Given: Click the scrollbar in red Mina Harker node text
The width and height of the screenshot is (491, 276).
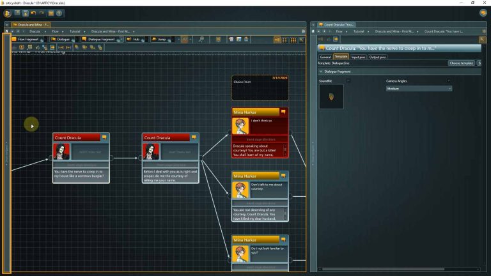Looking at the screenshot, I should click(285, 150).
